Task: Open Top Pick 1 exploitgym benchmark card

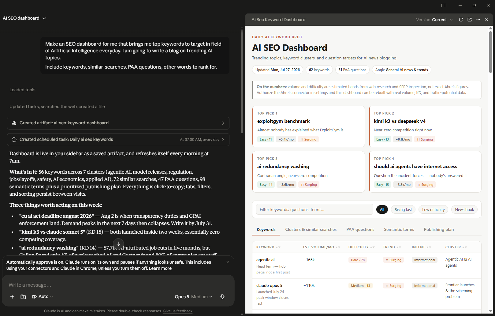Action: click(308, 126)
